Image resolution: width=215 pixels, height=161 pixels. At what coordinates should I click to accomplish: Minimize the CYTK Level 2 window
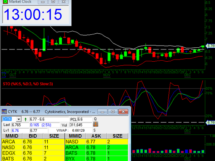(x=103, y=112)
